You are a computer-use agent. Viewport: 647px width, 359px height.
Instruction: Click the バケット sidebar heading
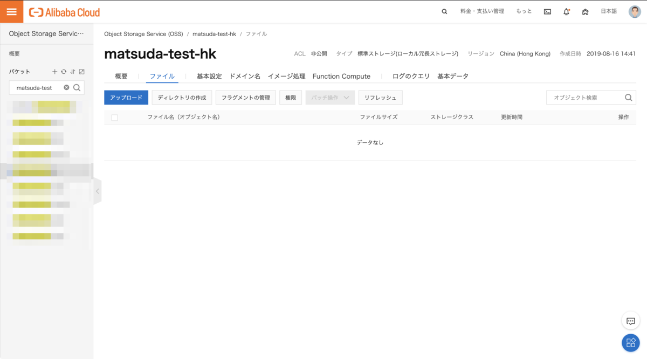[x=20, y=72]
